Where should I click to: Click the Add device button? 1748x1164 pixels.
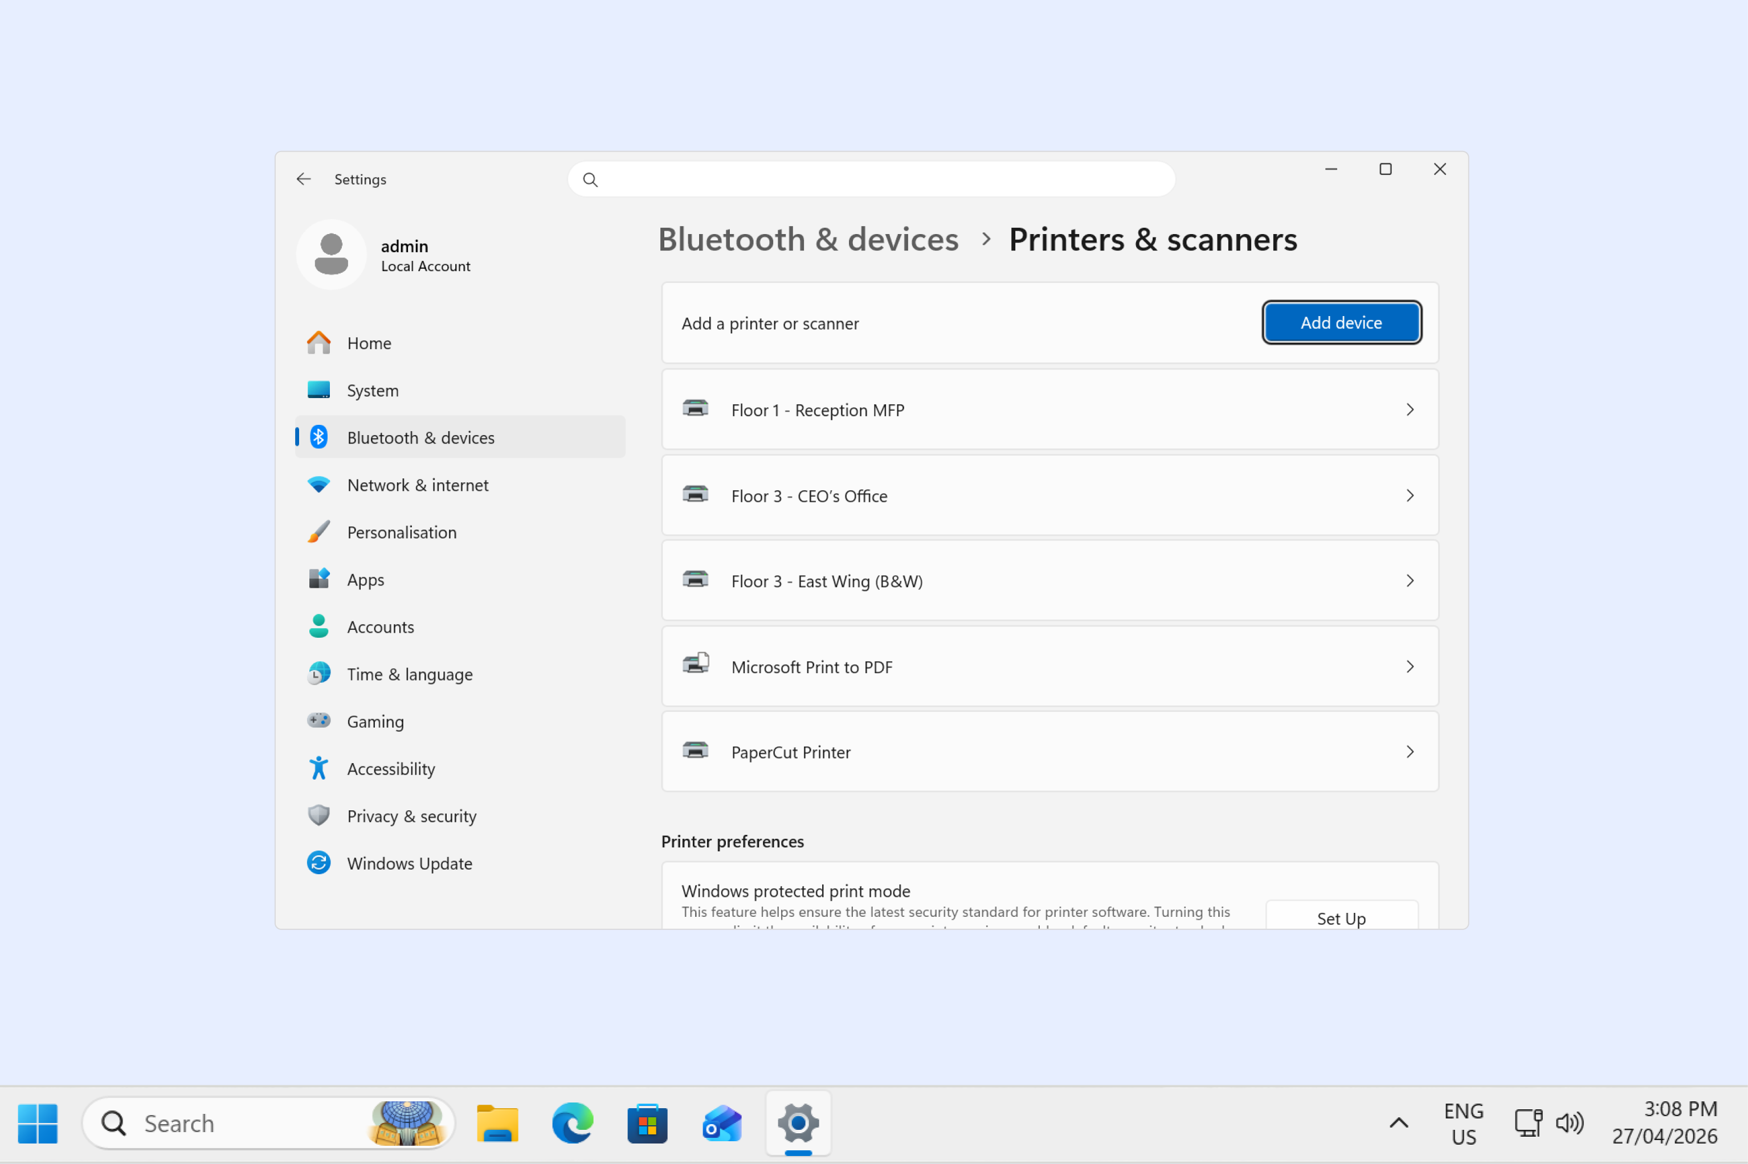(1342, 322)
